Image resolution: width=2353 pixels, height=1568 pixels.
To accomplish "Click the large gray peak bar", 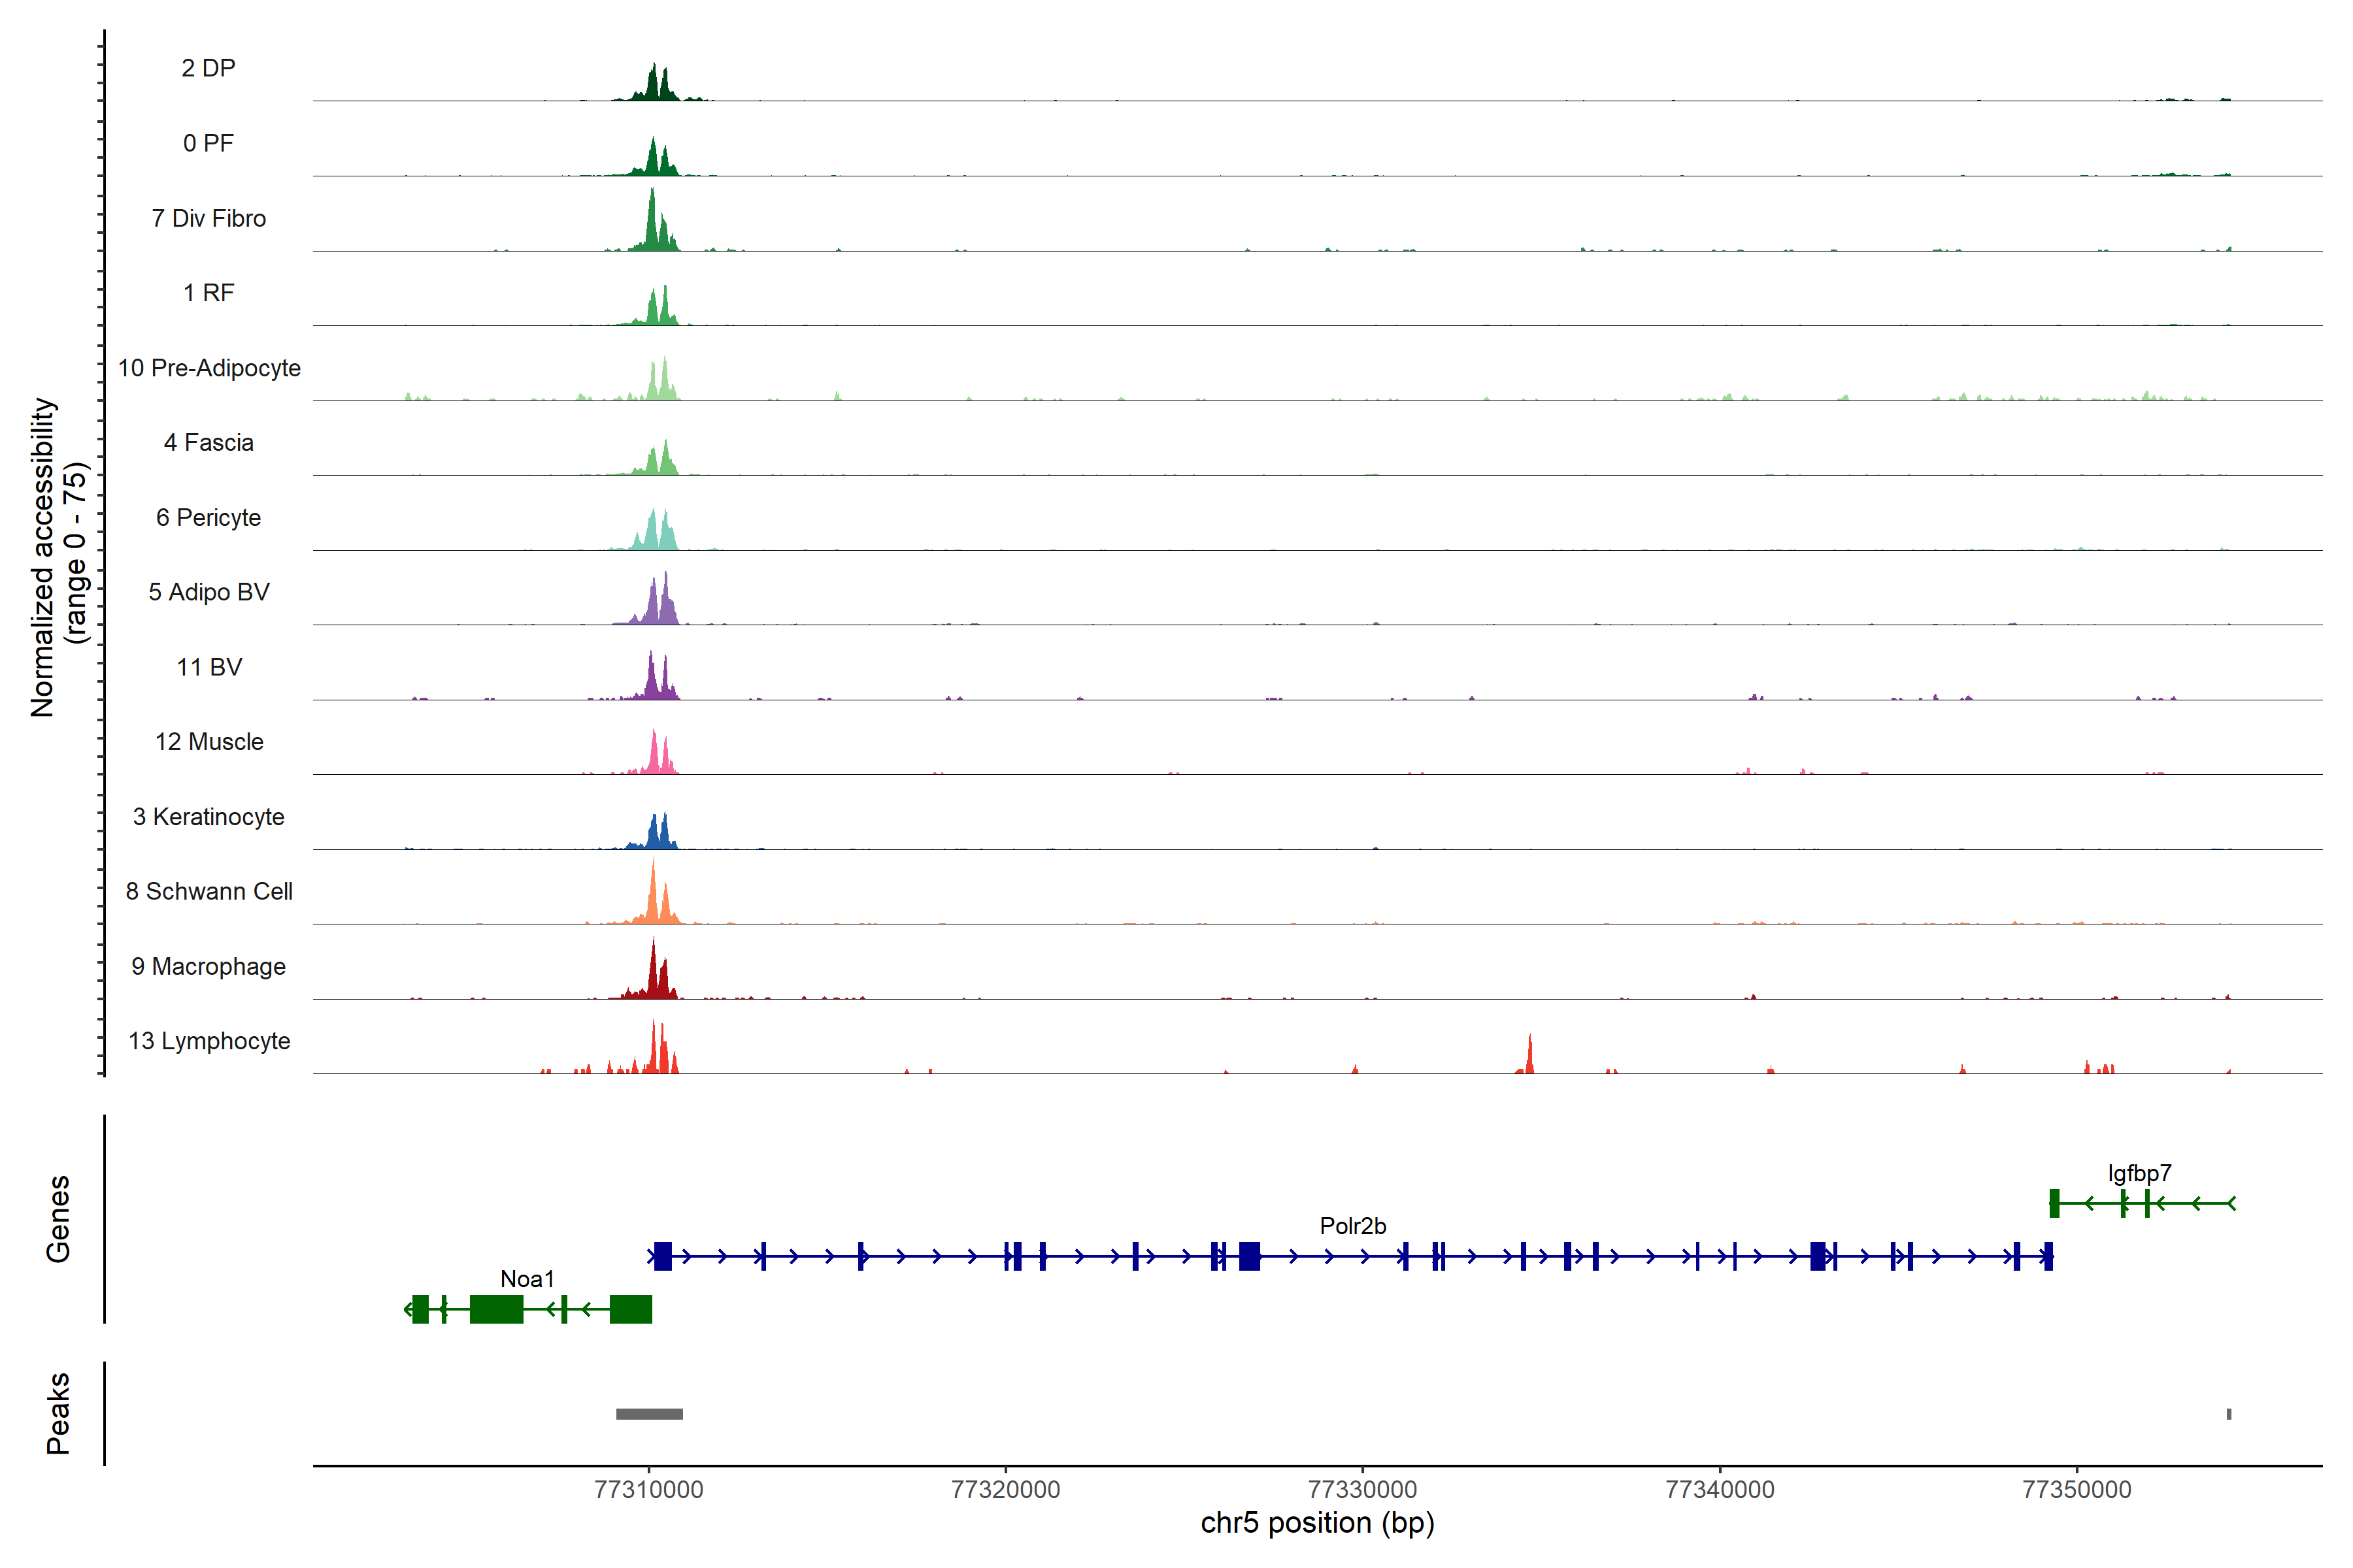I will (x=649, y=1414).
